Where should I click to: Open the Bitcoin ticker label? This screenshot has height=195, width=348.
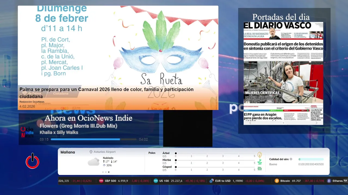(x=285, y=181)
